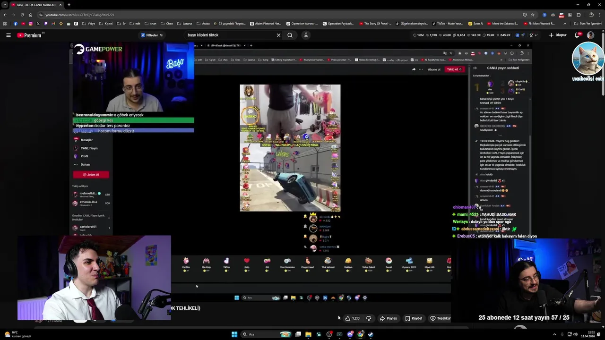Like the video with thumbs-up button

point(353,318)
